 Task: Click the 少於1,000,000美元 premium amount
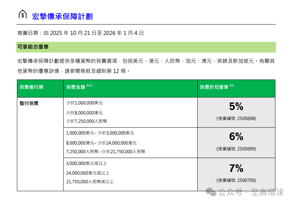click(84, 103)
